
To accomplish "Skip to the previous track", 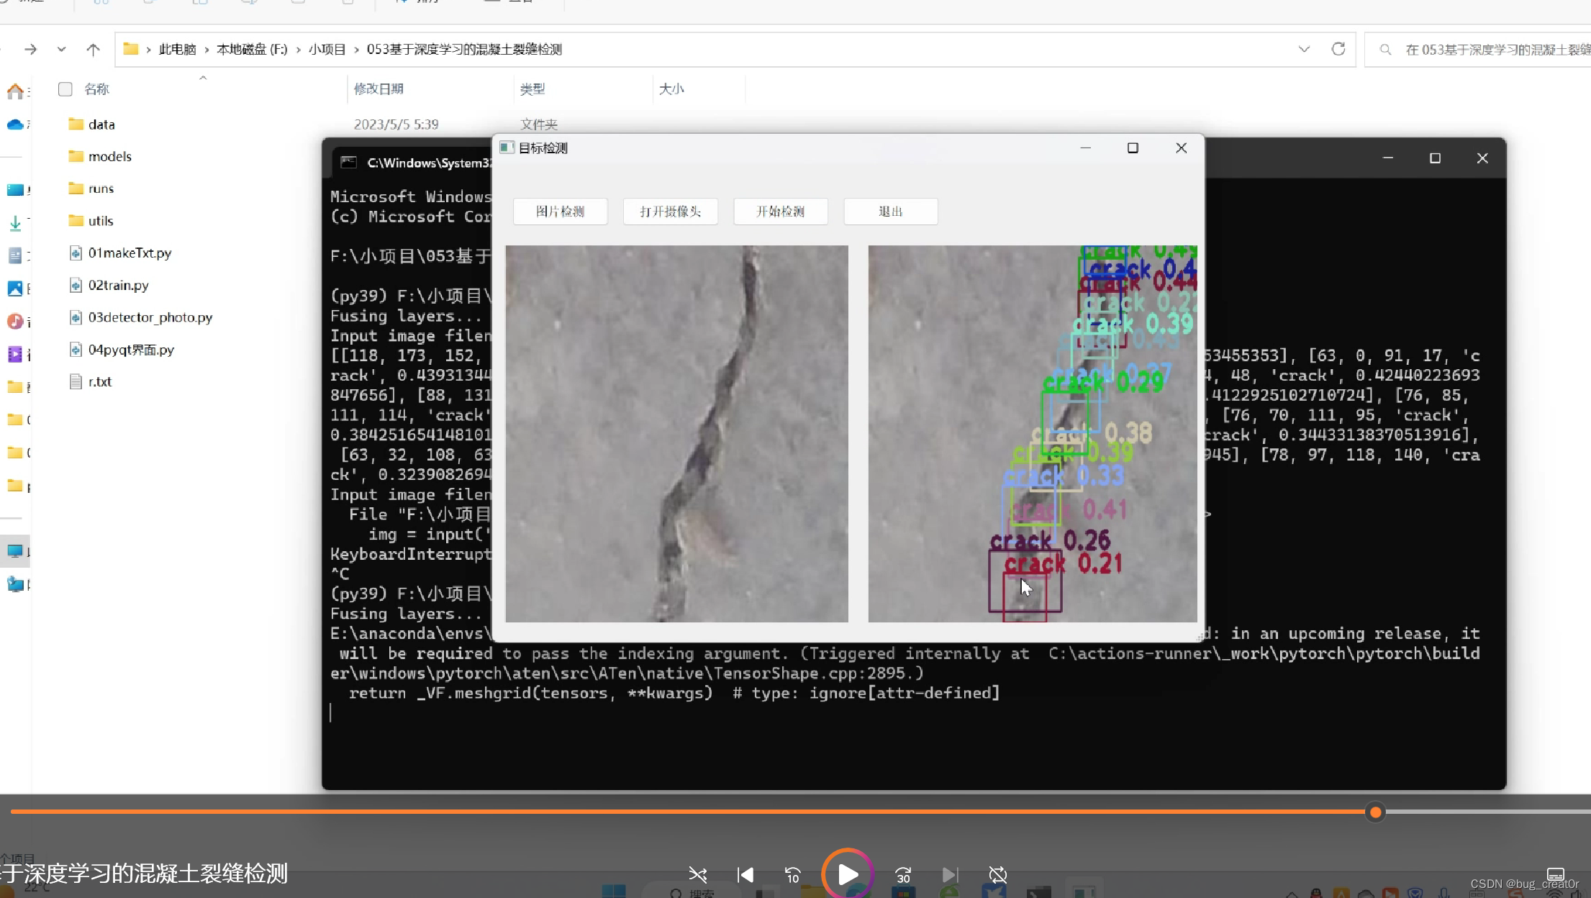I will click(x=745, y=874).
